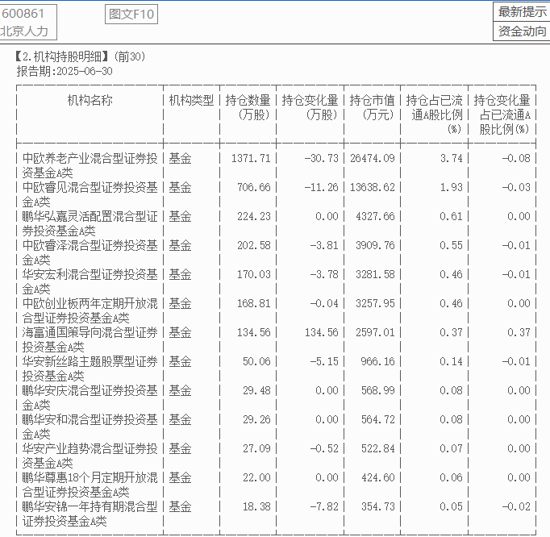Click market value 2597.01

[x=375, y=333]
